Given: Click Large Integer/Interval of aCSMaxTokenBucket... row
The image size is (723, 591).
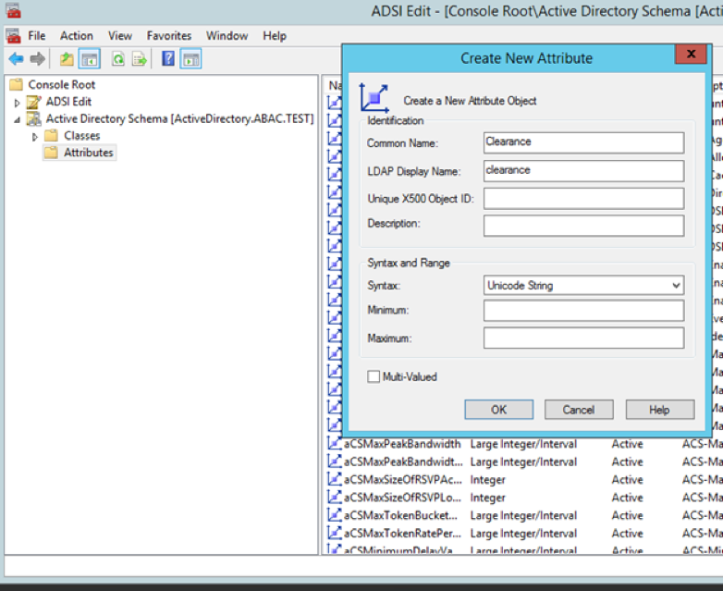Looking at the screenshot, I should point(524,515).
